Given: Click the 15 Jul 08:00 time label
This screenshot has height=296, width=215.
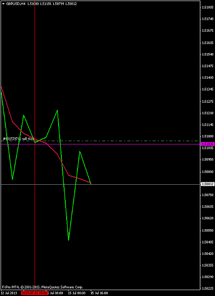Looking at the screenshot, I should [77, 293].
